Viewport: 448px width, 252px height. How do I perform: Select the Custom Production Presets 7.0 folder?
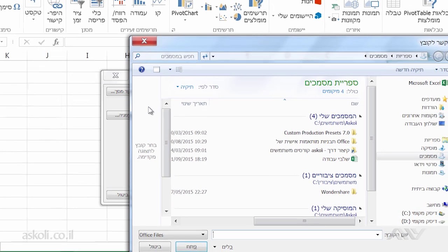320,133
